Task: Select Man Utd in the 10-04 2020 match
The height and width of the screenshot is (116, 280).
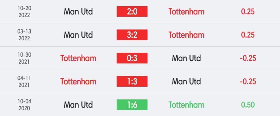Action: tap(78, 105)
